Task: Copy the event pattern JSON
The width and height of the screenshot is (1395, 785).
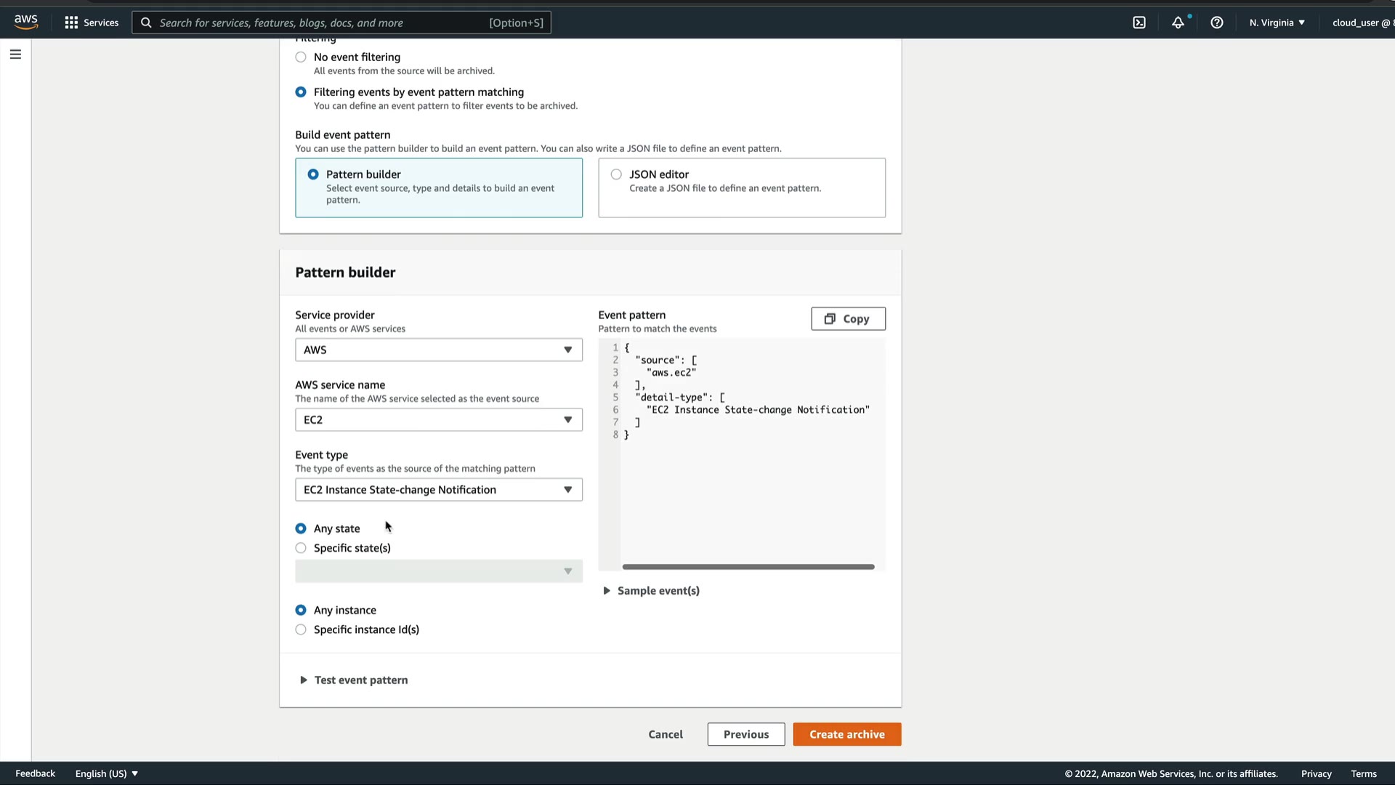Action: pyautogui.click(x=848, y=319)
